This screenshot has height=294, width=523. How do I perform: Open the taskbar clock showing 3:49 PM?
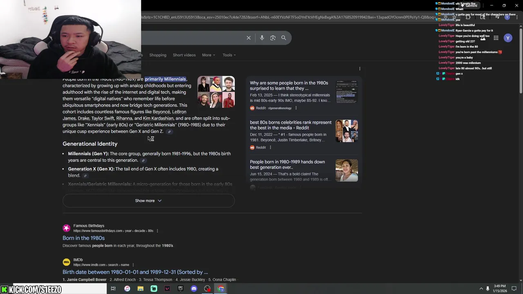pyautogui.click(x=500, y=288)
